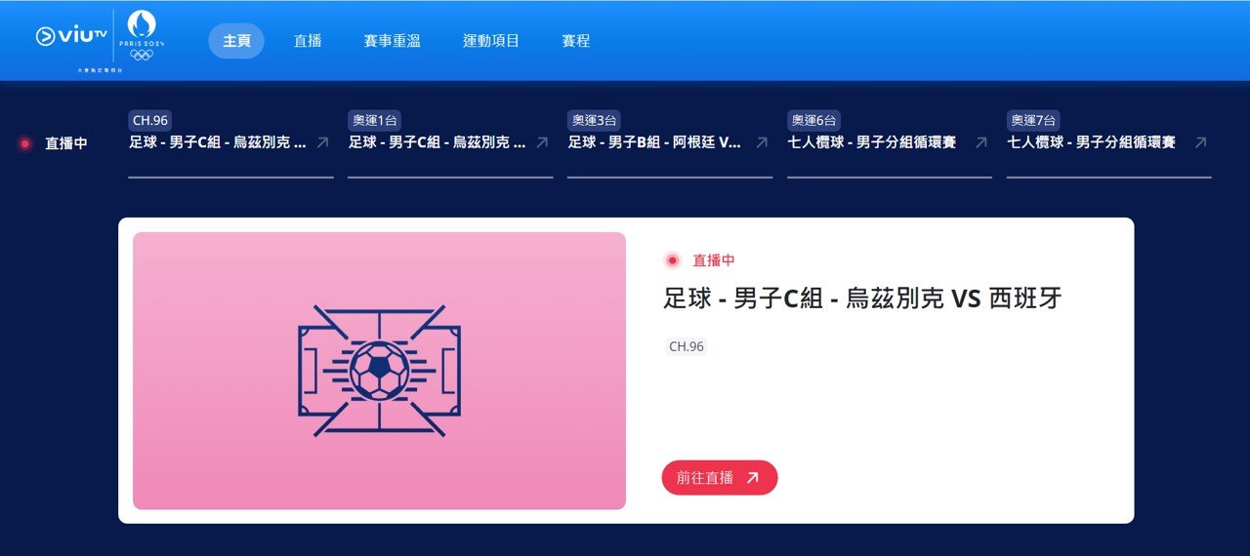Open the 直播 menu item

tap(308, 41)
